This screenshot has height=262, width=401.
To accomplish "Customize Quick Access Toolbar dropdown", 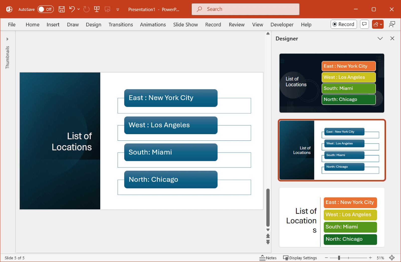I will (x=118, y=10).
